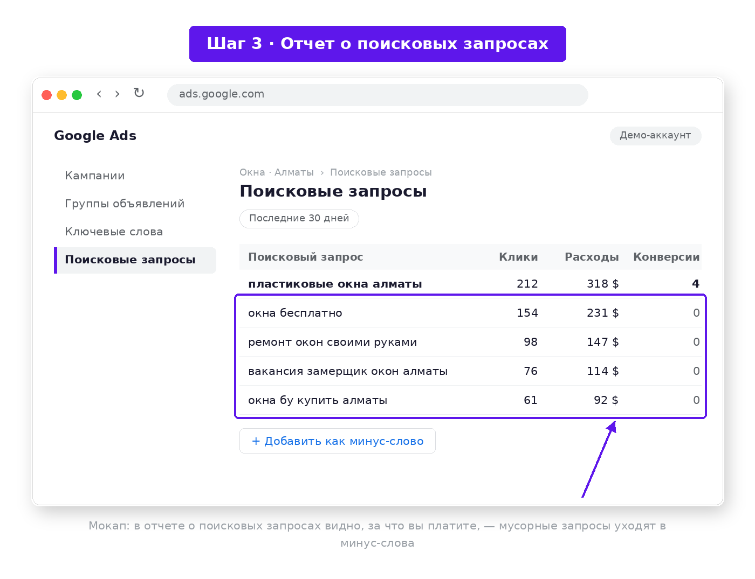Sort by the Расходы column header
Screen dimensions: 755x579
[592, 257]
